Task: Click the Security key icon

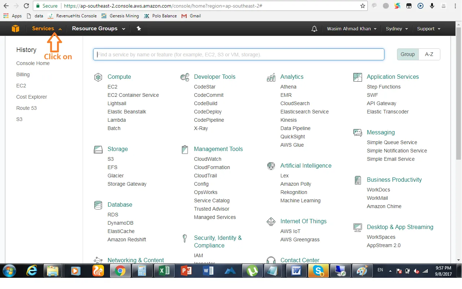Action: [185, 238]
